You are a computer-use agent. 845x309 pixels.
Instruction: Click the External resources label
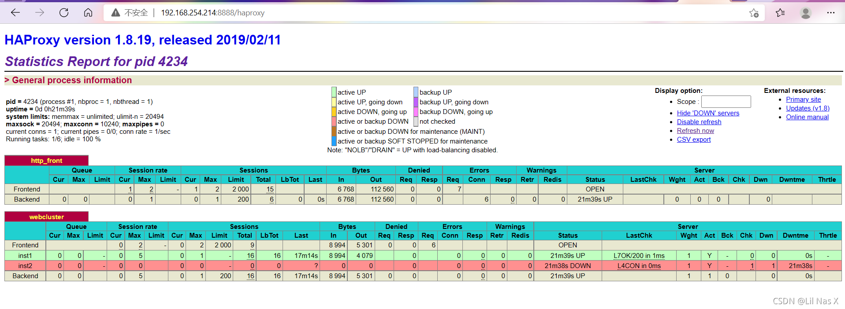pos(795,91)
